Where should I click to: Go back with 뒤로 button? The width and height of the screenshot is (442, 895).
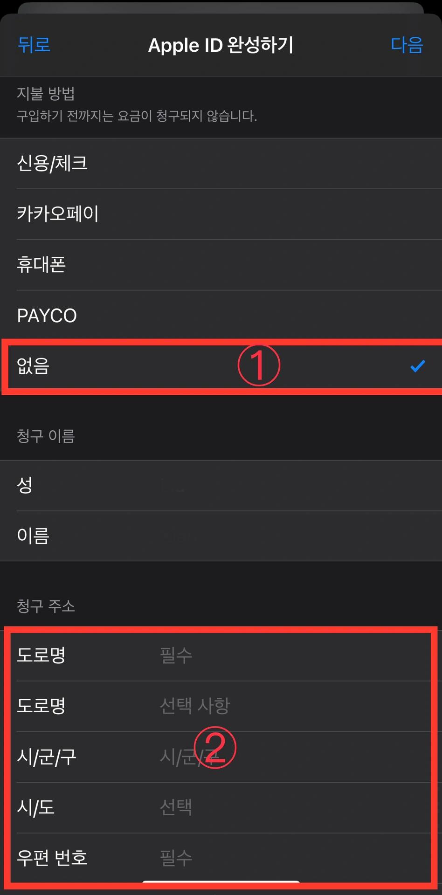[34, 45]
